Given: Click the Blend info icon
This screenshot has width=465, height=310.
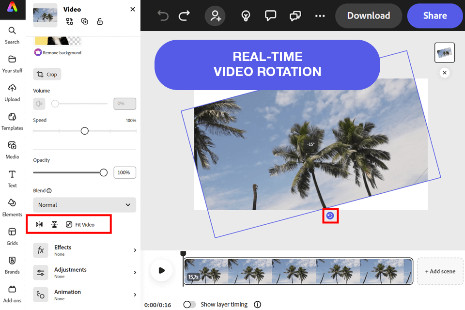Looking at the screenshot, I should [49, 191].
